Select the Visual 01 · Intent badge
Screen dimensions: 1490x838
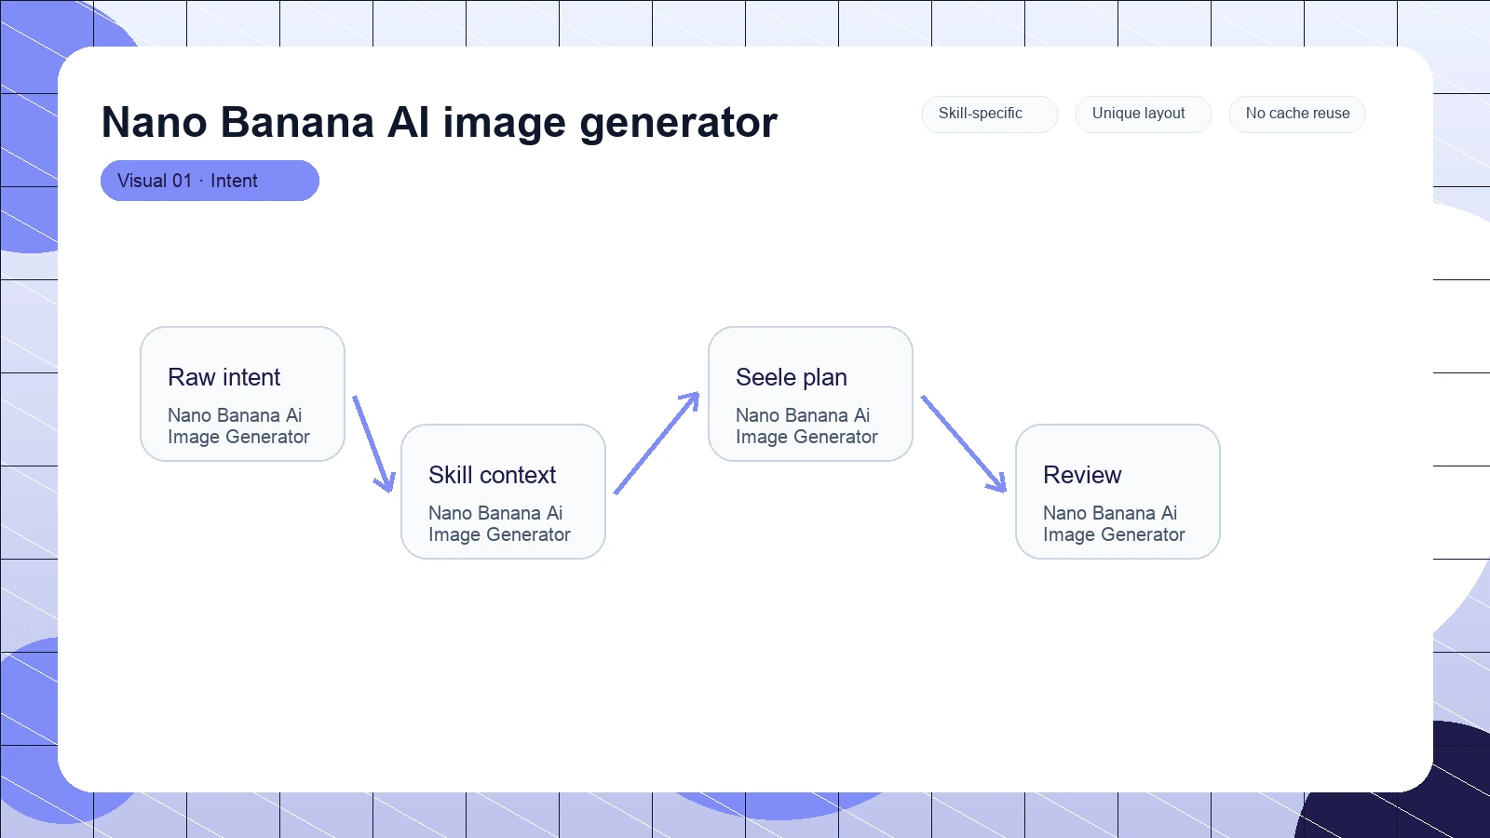pos(210,181)
